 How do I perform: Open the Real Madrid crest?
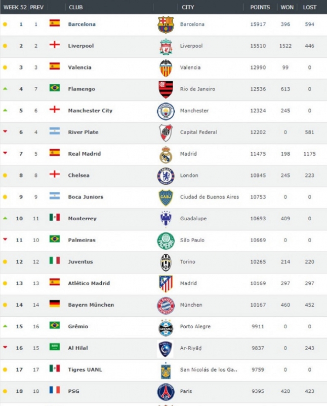click(x=166, y=155)
